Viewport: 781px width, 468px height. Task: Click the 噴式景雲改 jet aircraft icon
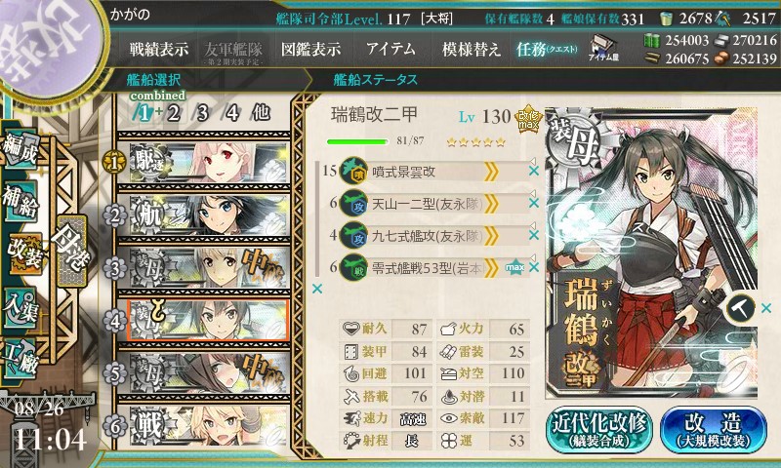coord(354,172)
